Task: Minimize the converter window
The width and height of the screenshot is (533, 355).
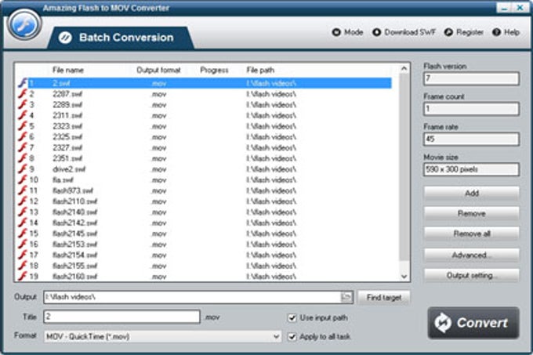Action: click(x=504, y=8)
